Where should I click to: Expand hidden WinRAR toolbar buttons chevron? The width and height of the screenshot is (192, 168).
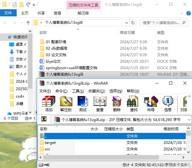coord(190,96)
